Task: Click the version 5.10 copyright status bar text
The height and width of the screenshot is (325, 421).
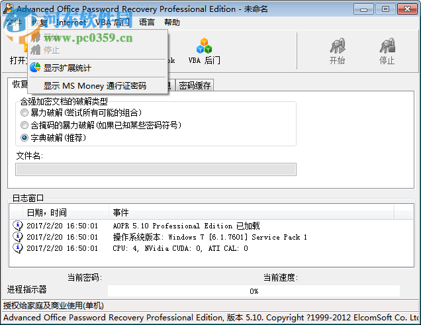Action: (212, 318)
